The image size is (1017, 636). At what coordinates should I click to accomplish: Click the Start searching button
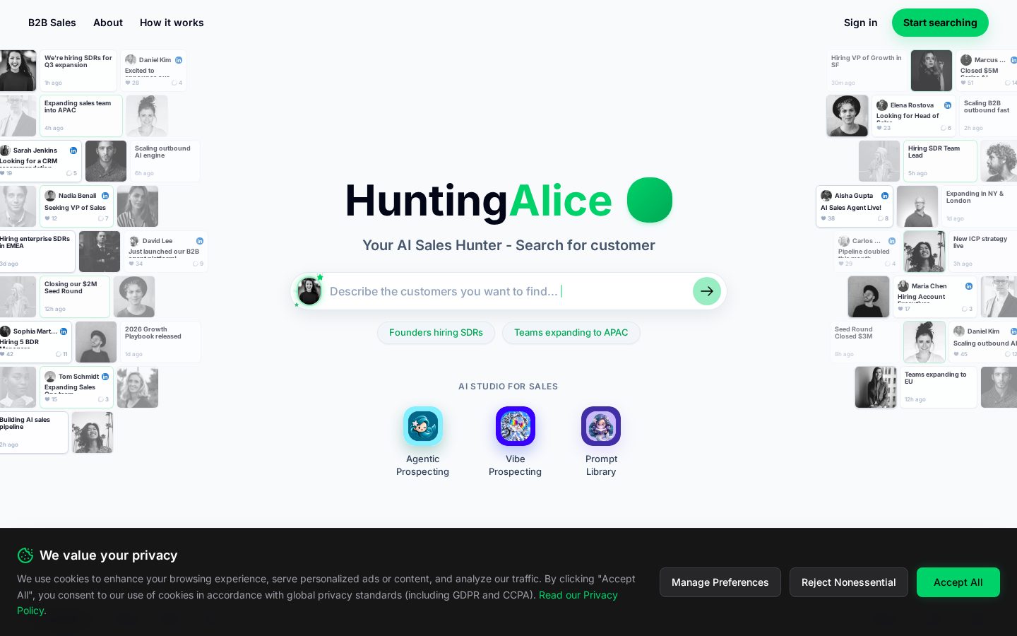click(940, 23)
